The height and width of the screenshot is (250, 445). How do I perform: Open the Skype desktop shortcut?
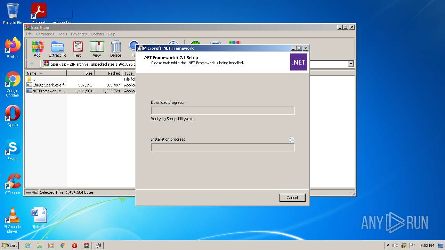[x=13, y=150]
